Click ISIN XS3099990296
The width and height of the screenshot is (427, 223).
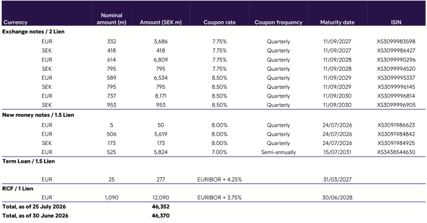396,60
